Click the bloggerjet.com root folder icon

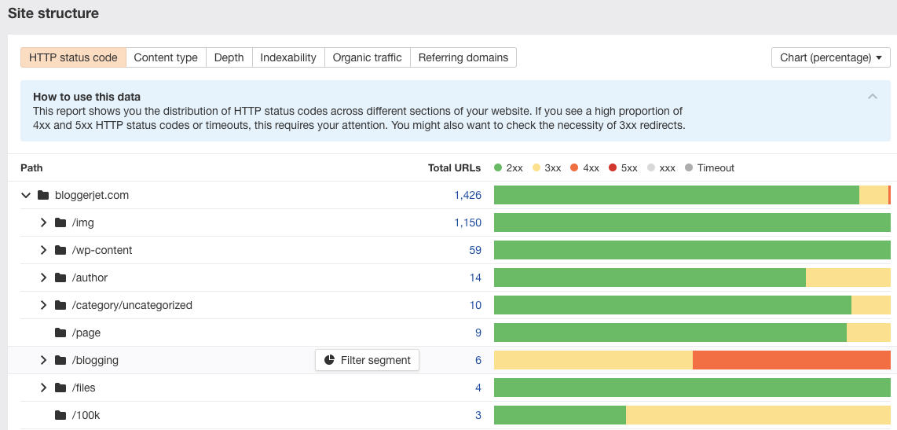pyautogui.click(x=43, y=195)
